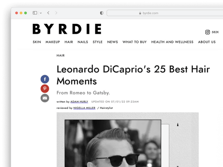Viewport: 223px width, 167px height.
Task: Open the MAKEUP menu
Action: 53,42
